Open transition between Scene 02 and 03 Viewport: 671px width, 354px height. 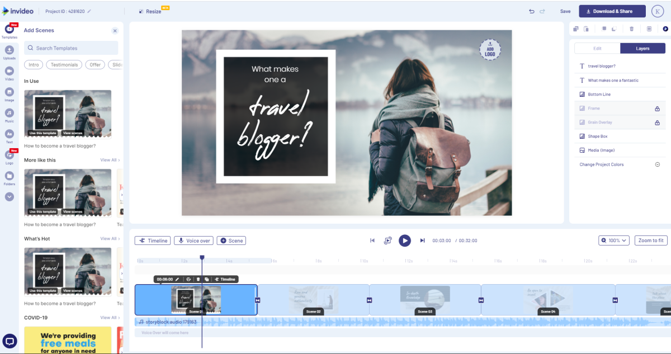click(x=369, y=300)
